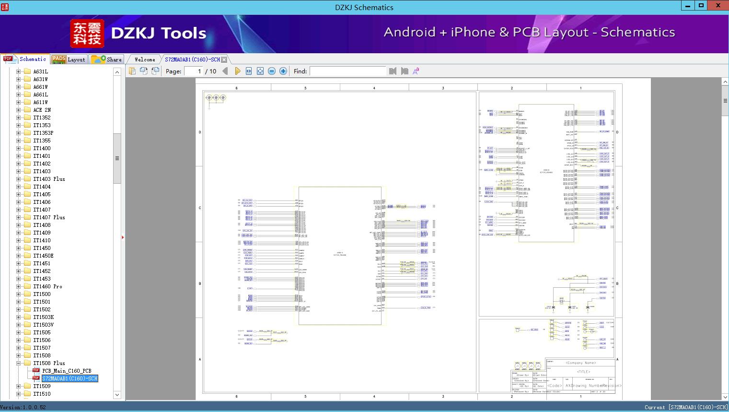Click the copy pages toolbar icon
Image resolution: width=729 pixels, height=412 pixels.
(x=132, y=71)
